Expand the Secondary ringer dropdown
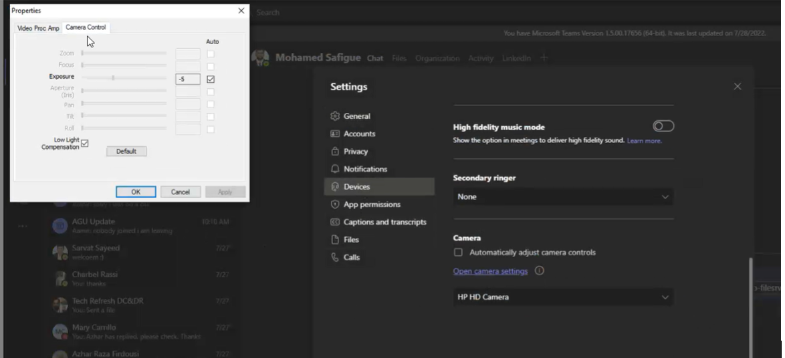Image resolution: width=785 pixels, height=358 pixels. click(563, 197)
